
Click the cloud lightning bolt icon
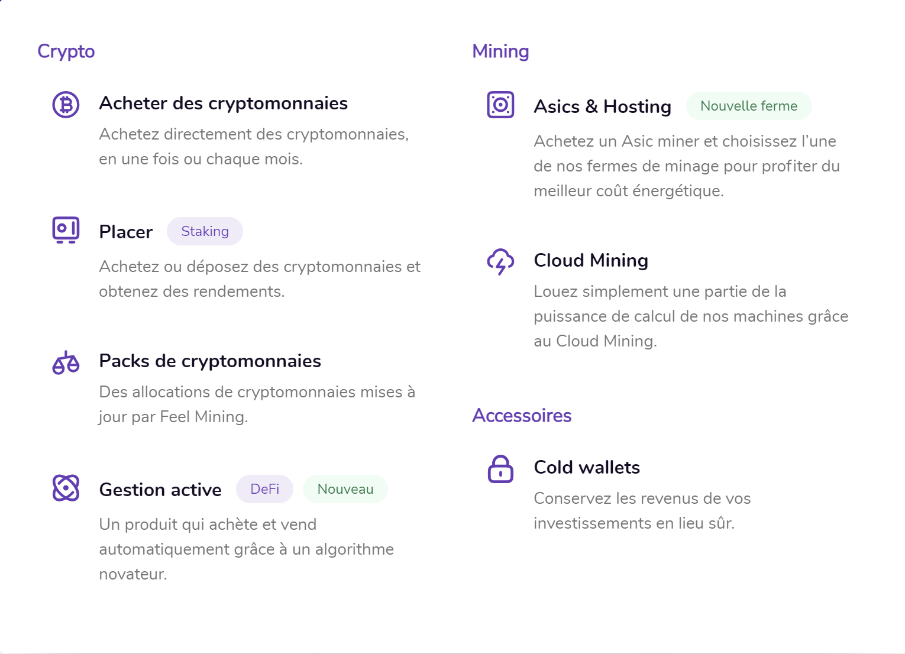click(500, 261)
